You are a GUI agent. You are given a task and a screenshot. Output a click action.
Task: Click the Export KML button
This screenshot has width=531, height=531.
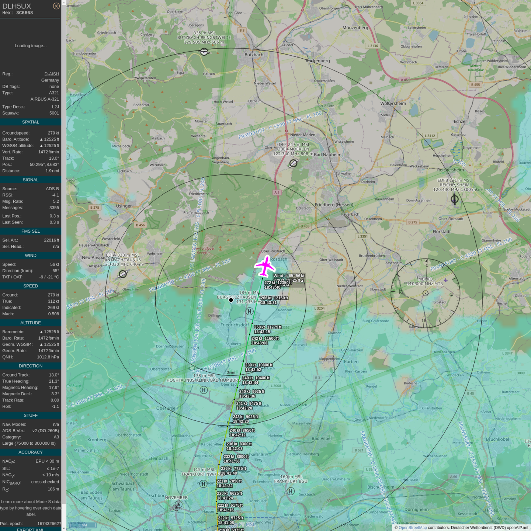(30, 529)
